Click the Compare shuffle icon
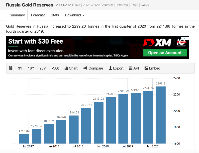 click(x=85, y=68)
